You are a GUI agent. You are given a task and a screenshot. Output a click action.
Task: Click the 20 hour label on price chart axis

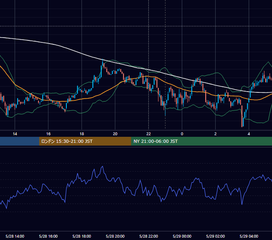point(115,134)
